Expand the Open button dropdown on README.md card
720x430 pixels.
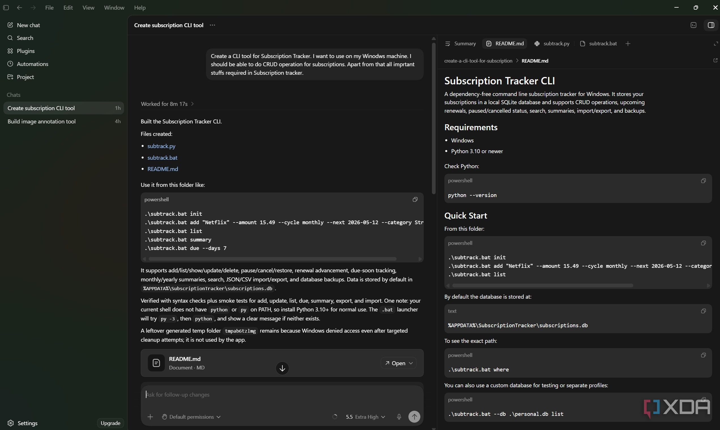(410, 363)
